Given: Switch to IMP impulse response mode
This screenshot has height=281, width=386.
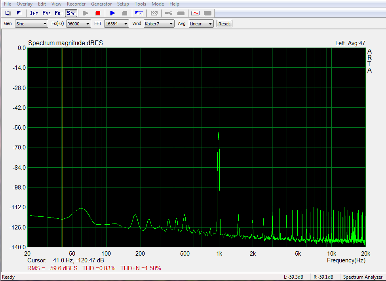Looking at the screenshot, I should [x=34, y=13].
